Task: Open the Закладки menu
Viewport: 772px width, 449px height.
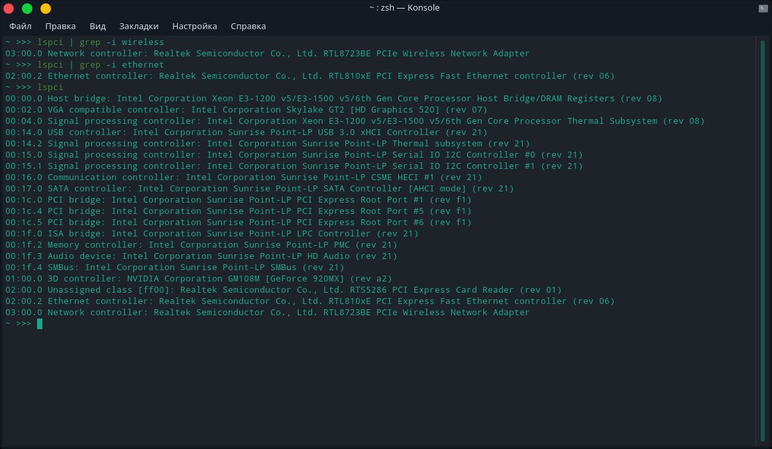Action: 139,26
